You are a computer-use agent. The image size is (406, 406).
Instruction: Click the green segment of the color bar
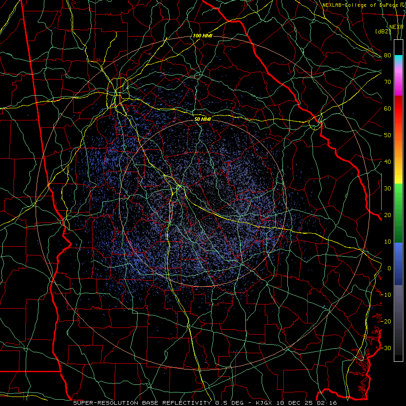[398, 213]
